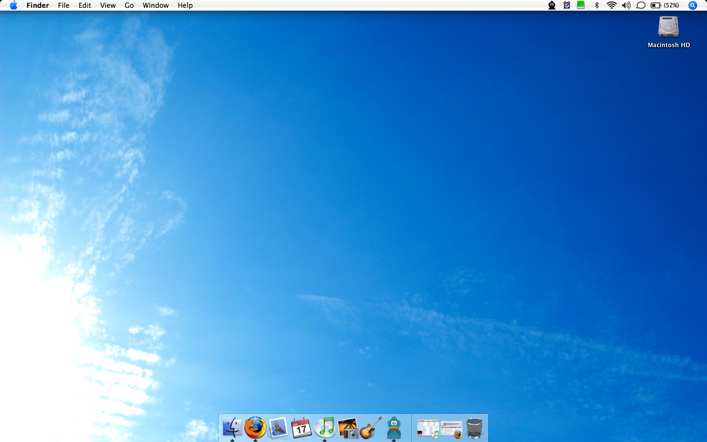The height and width of the screenshot is (442, 707).
Task: Open GarageBand guitar icon in Dock
Action: click(371, 428)
